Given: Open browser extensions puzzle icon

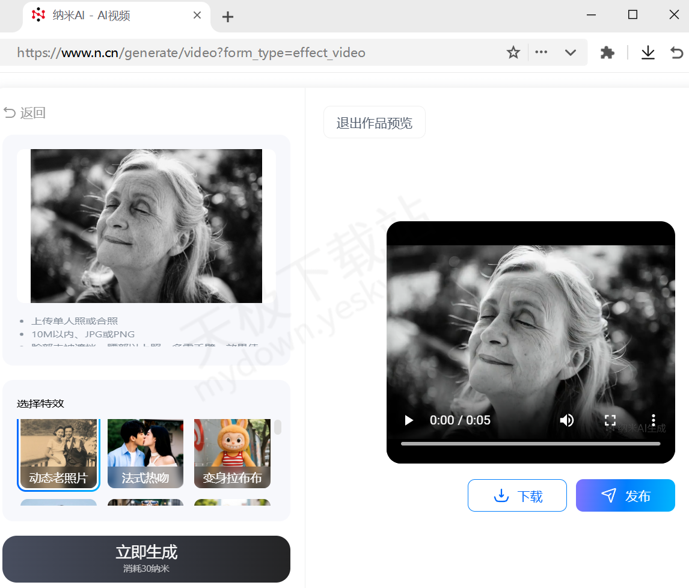Looking at the screenshot, I should click(x=607, y=53).
